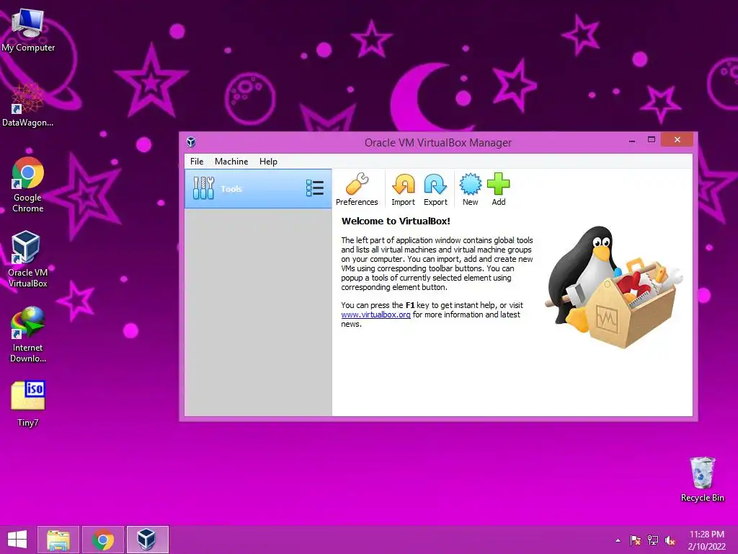Image resolution: width=738 pixels, height=554 pixels.
Task: Open the taskbar clock showing 11:28 PM
Action: (706, 540)
